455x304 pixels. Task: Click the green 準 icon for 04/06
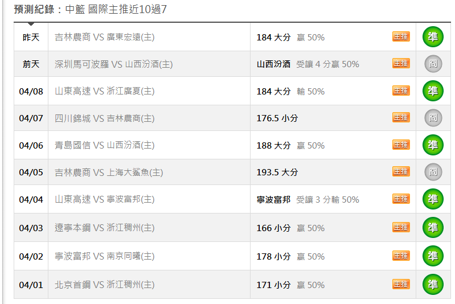click(433, 145)
